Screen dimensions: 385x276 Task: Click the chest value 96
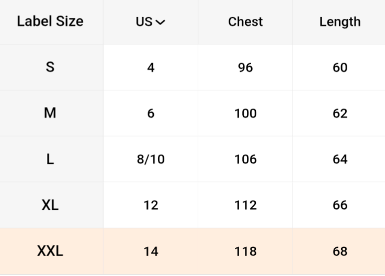pyautogui.click(x=245, y=68)
